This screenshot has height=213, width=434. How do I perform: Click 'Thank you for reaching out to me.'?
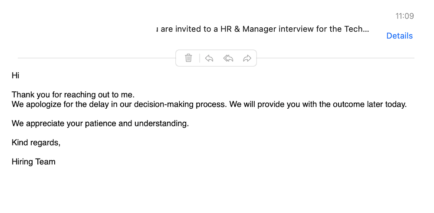coord(73,95)
